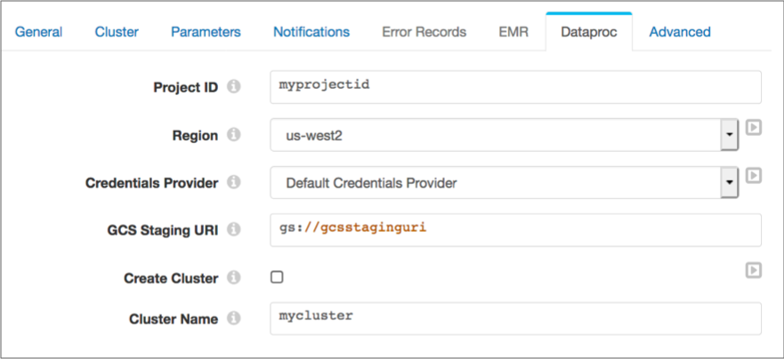Switch to the Cluster tab
The height and width of the screenshot is (359, 784).
[x=117, y=32]
